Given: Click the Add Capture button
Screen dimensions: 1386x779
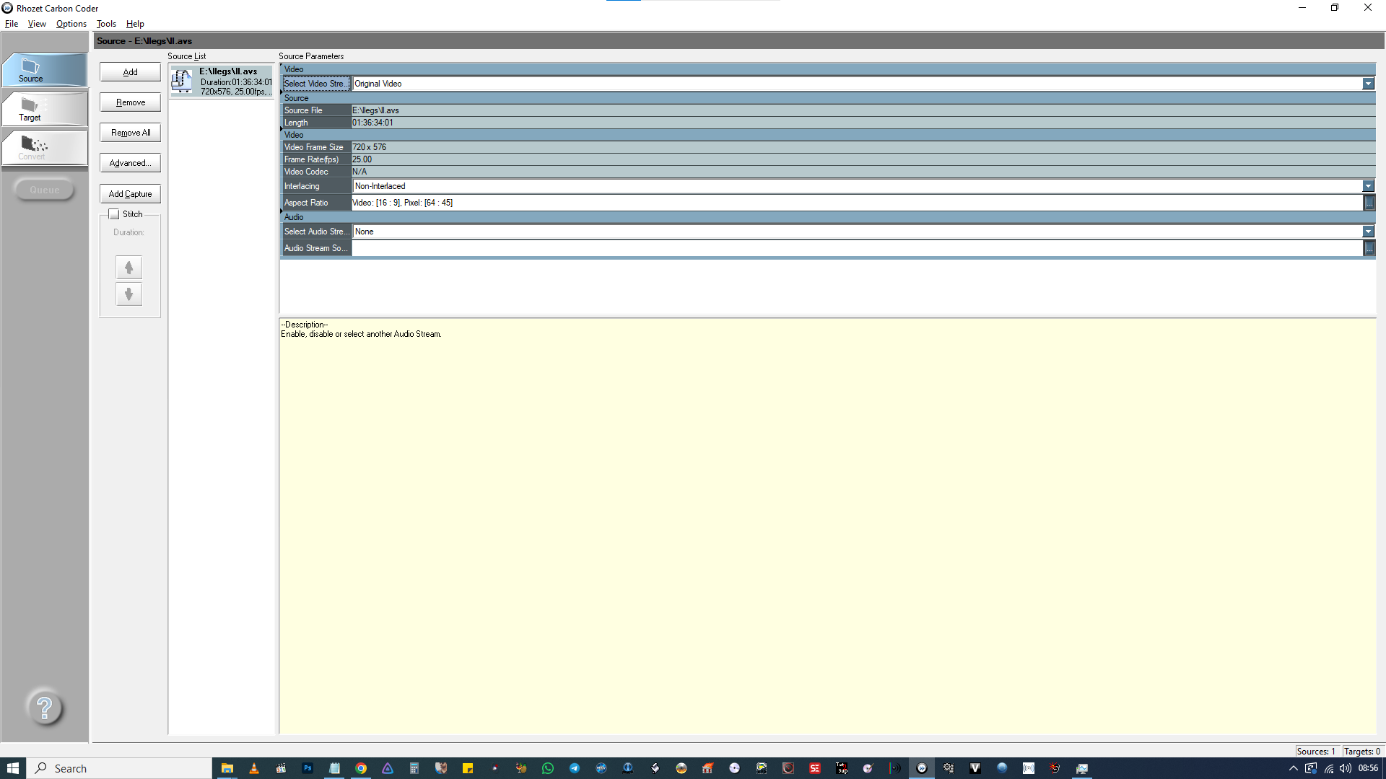Looking at the screenshot, I should (x=130, y=194).
